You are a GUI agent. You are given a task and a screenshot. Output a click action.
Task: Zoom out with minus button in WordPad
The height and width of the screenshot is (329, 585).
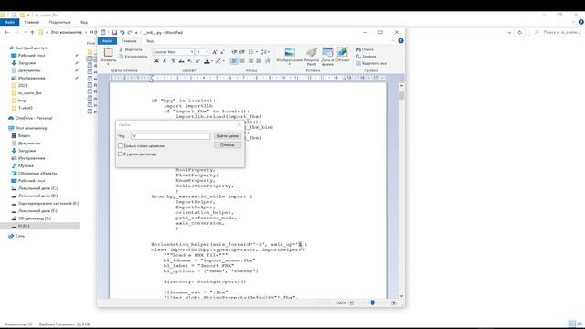point(351,302)
